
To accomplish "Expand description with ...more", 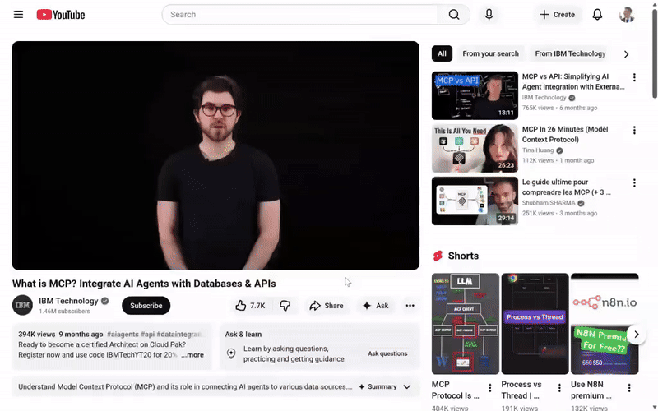I will [x=193, y=355].
